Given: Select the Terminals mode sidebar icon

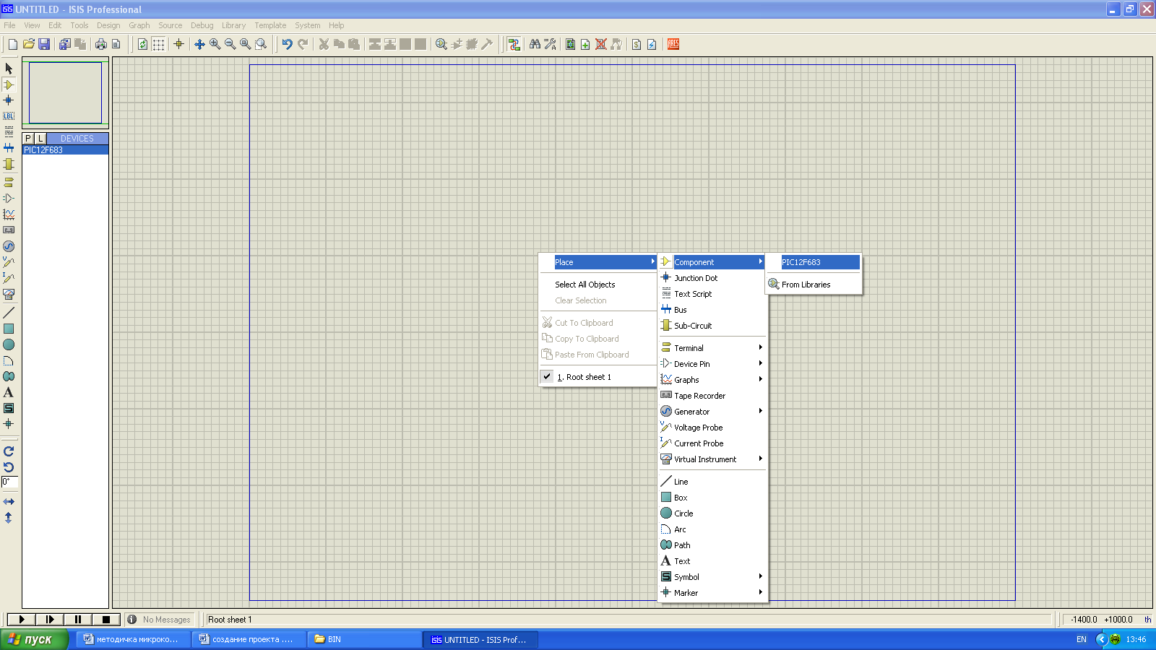Looking at the screenshot, I should tap(9, 182).
